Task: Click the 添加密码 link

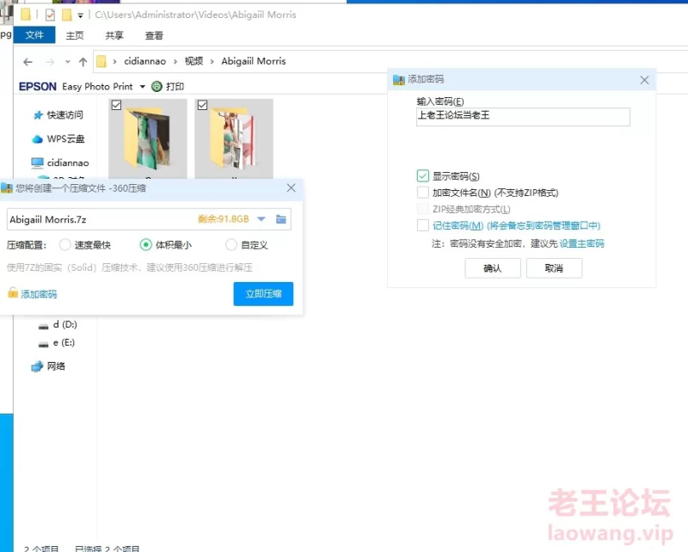Action: point(39,294)
